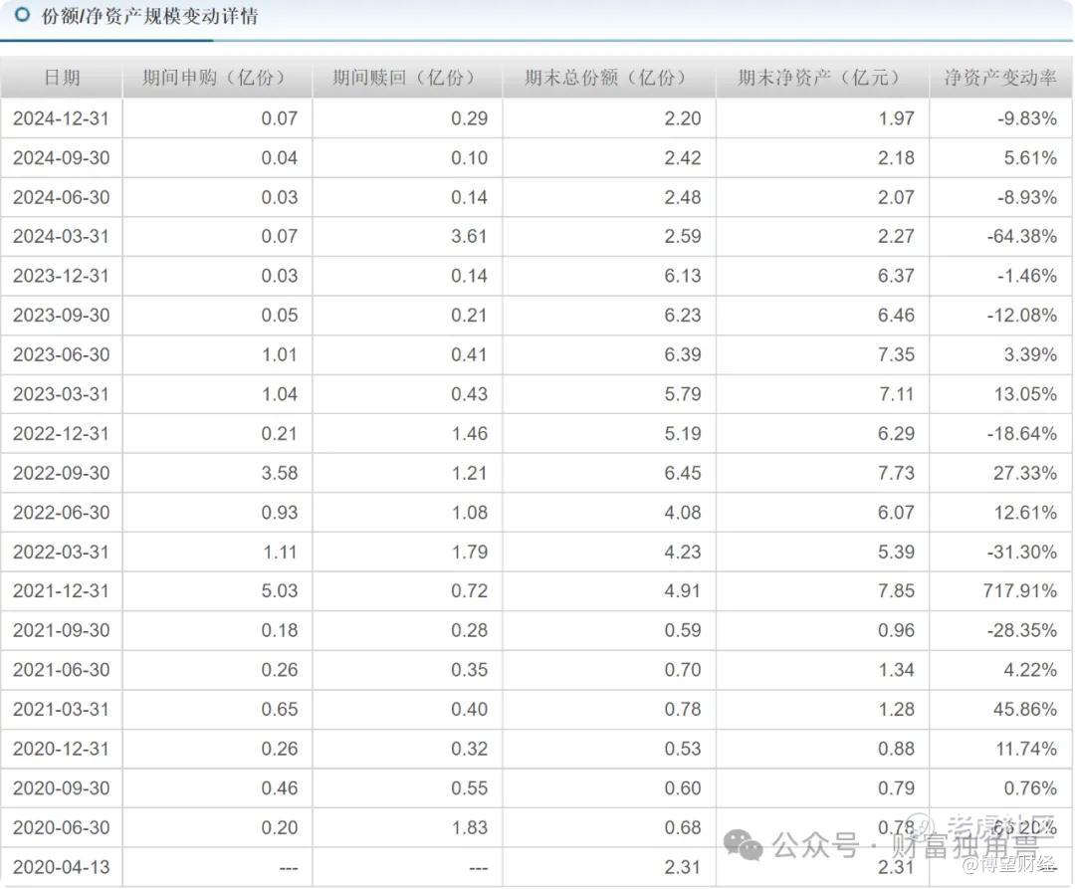The width and height of the screenshot is (1075, 889).
Task: Click the -28.35% change rate value
Action: [x=1022, y=630]
